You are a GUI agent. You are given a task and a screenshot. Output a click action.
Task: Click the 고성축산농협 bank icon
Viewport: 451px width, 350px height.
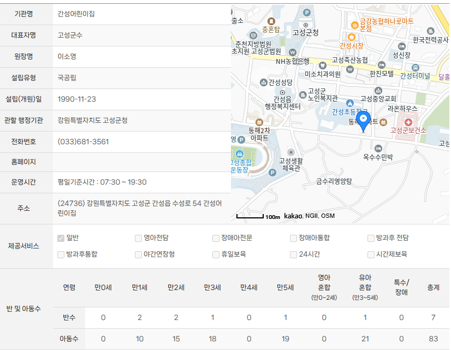coord(350,69)
